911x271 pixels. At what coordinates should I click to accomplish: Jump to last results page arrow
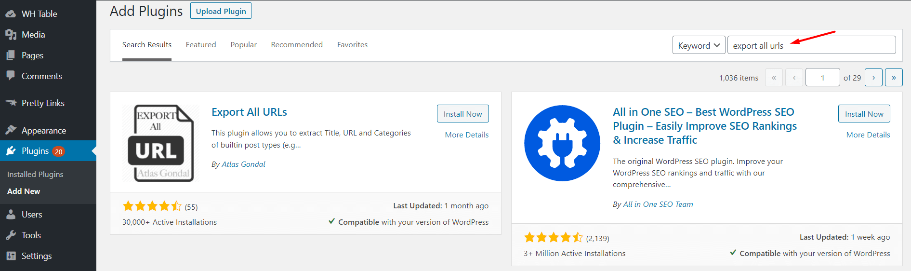point(894,77)
